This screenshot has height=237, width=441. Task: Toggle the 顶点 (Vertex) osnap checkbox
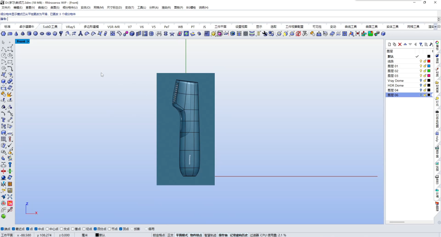[x=120, y=229]
